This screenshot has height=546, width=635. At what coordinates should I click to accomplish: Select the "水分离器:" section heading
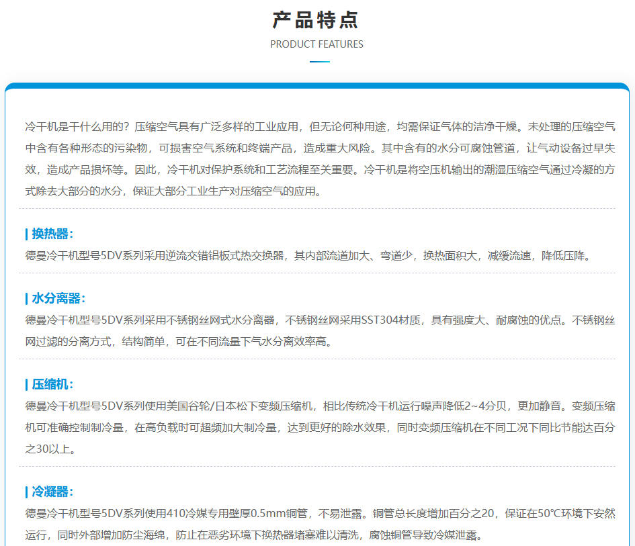[x=59, y=298]
